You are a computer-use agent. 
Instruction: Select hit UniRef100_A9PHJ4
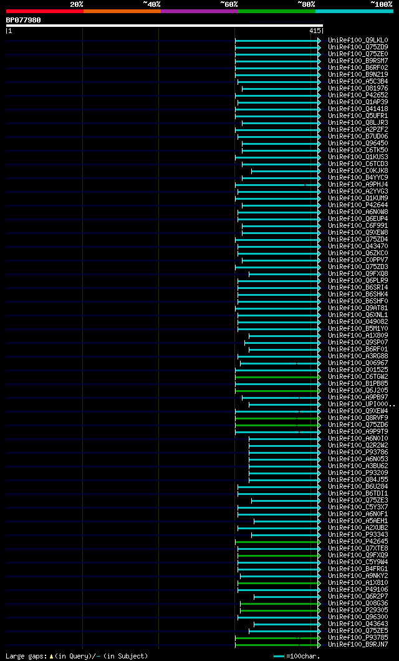(358, 185)
